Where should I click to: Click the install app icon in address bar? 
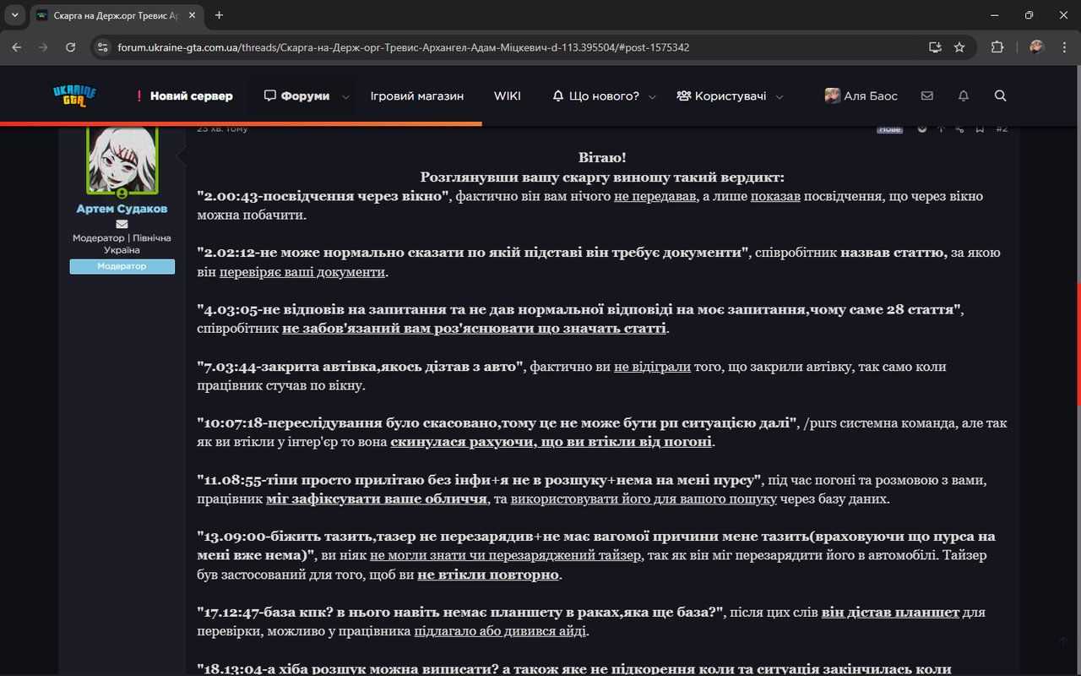935,47
